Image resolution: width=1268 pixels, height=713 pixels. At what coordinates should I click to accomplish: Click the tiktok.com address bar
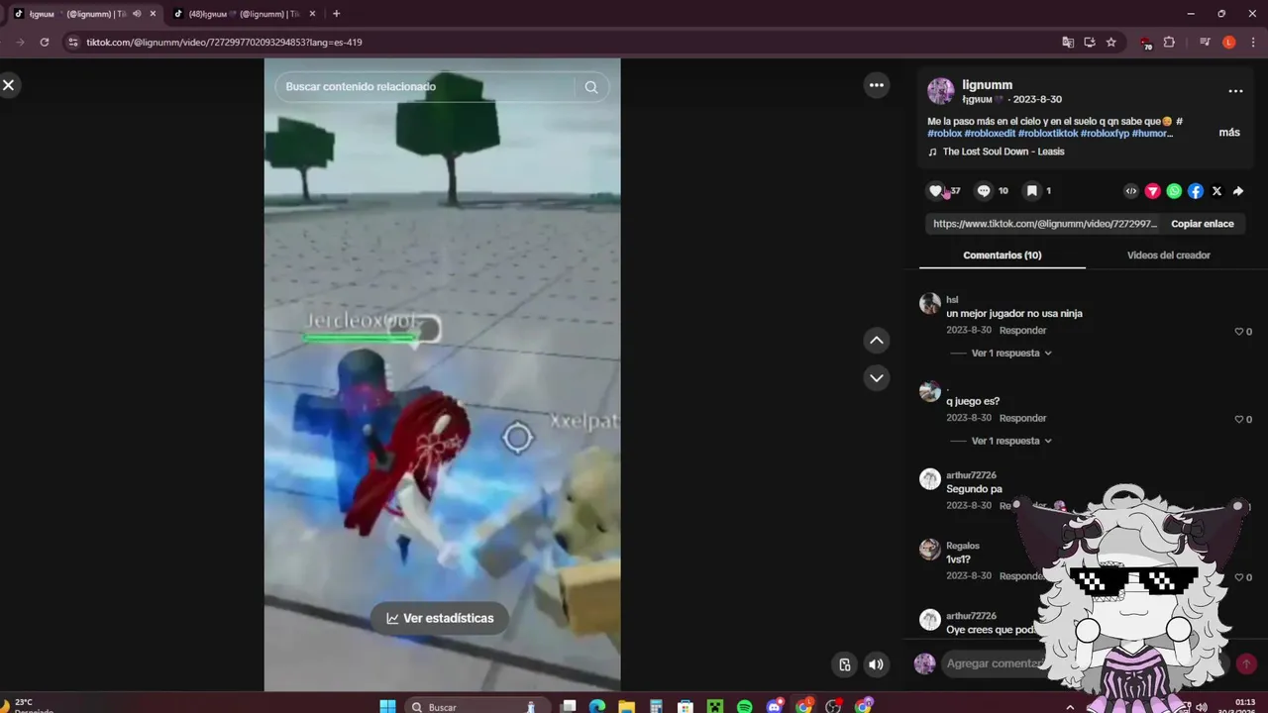(x=555, y=43)
